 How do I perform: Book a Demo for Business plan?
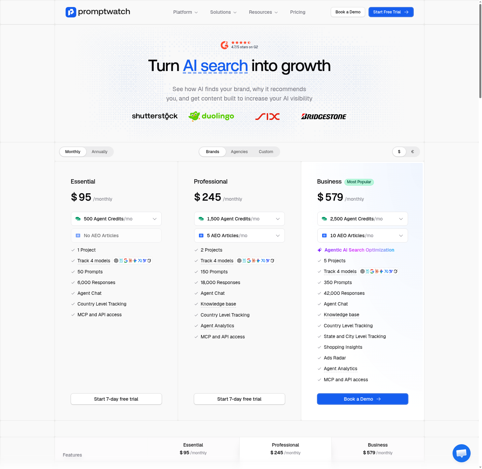[x=363, y=399]
